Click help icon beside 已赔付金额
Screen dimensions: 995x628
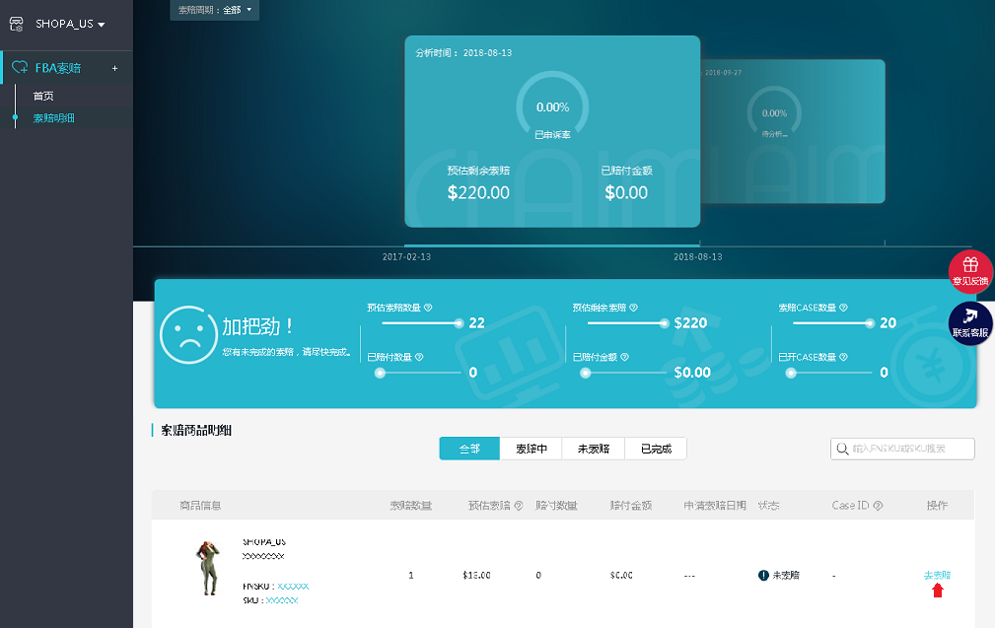[x=624, y=357]
